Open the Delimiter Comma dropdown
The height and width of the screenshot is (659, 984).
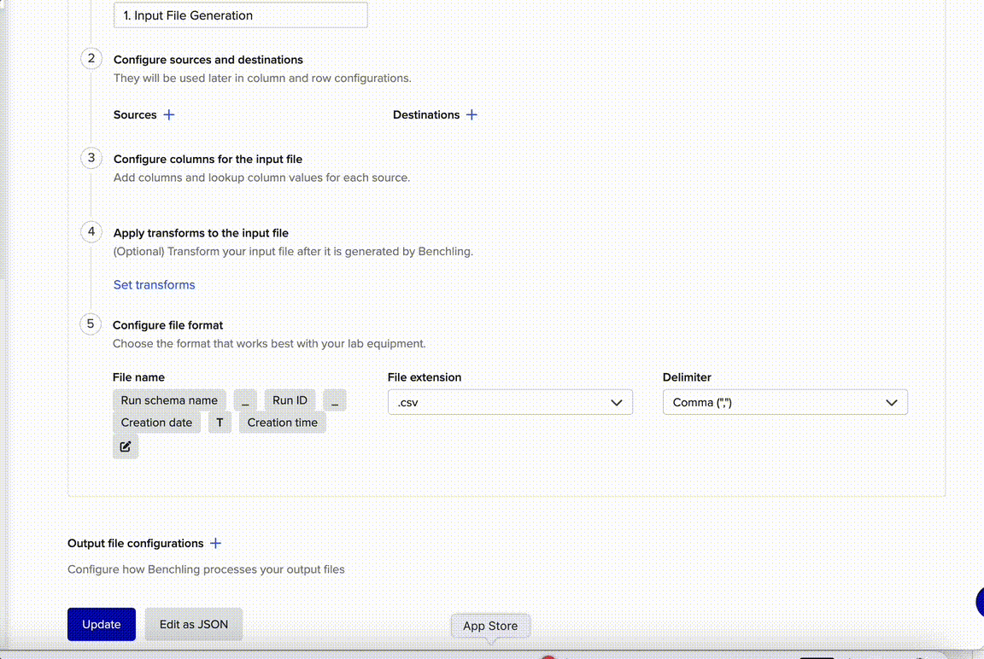784,402
